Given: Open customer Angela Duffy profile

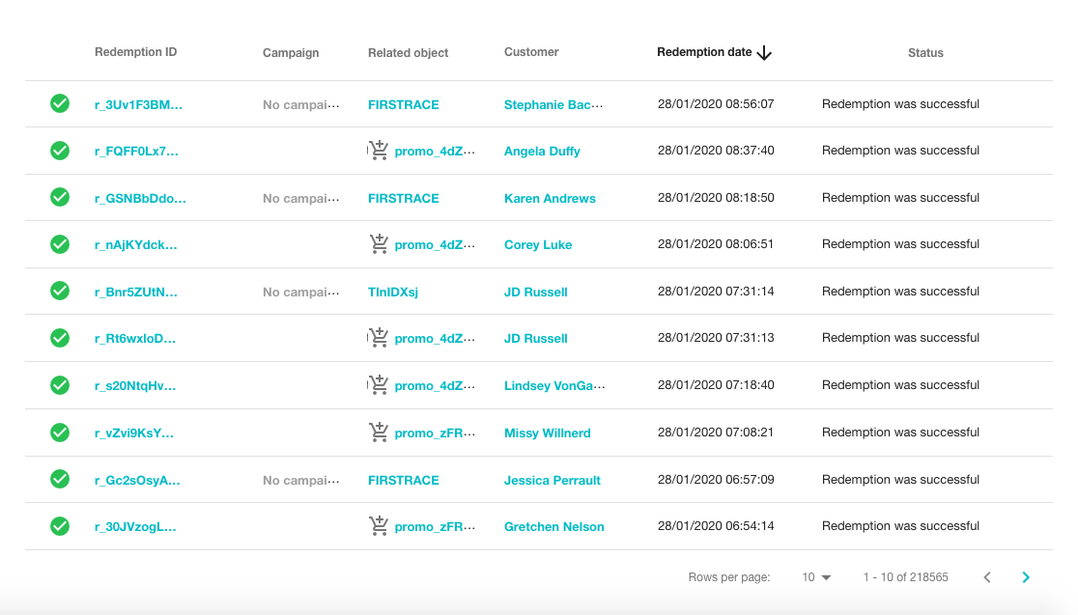Looking at the screenshot, I should 542,152.
